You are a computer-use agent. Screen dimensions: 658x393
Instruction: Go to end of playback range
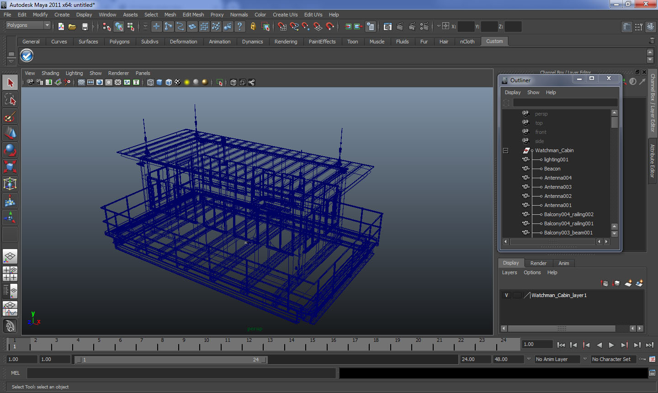tap(650, 345)
